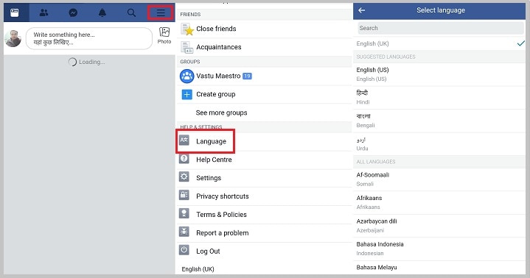Screen dimensions: 530x278
Task: Click the Vastu Maestro group icon
Action: [x=186, y=76]
